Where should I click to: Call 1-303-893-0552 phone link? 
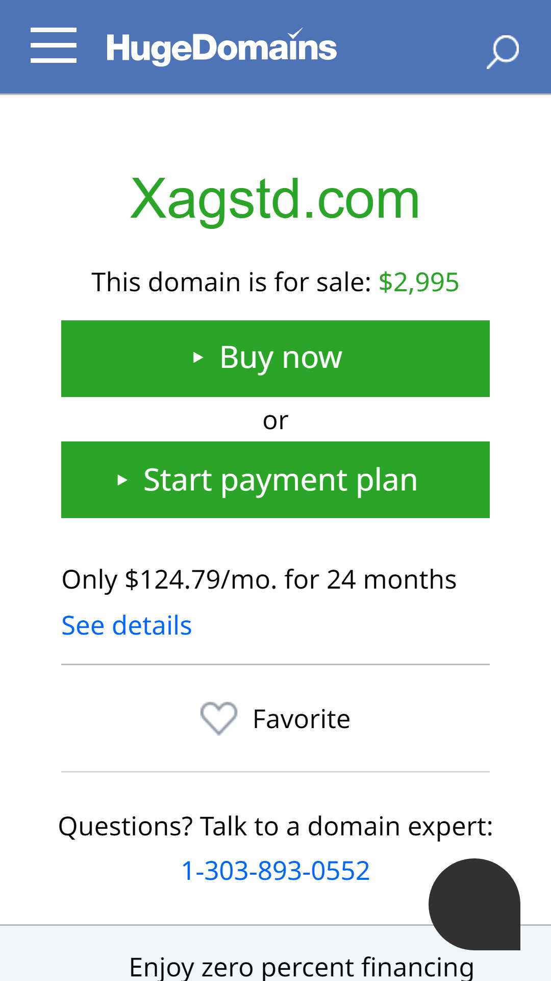coord(275,871)
